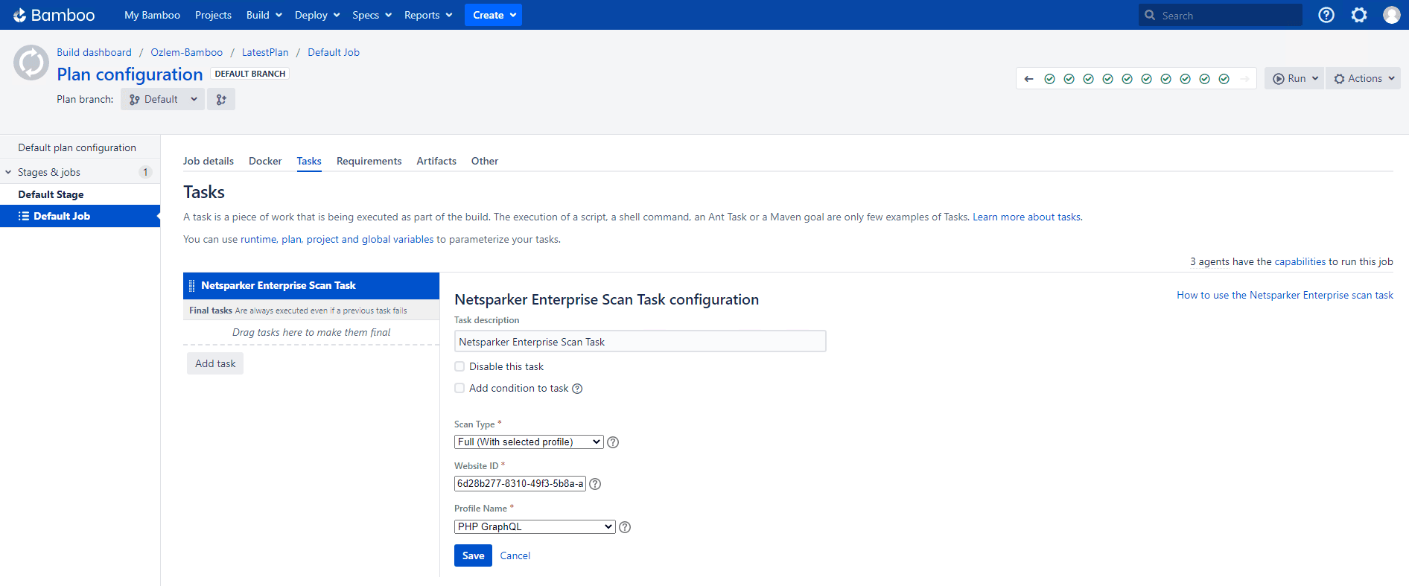The height and width of the screenshot is (586, 1409).
Task: Click the Bamboo logo icon
Action: click(20, 15)
